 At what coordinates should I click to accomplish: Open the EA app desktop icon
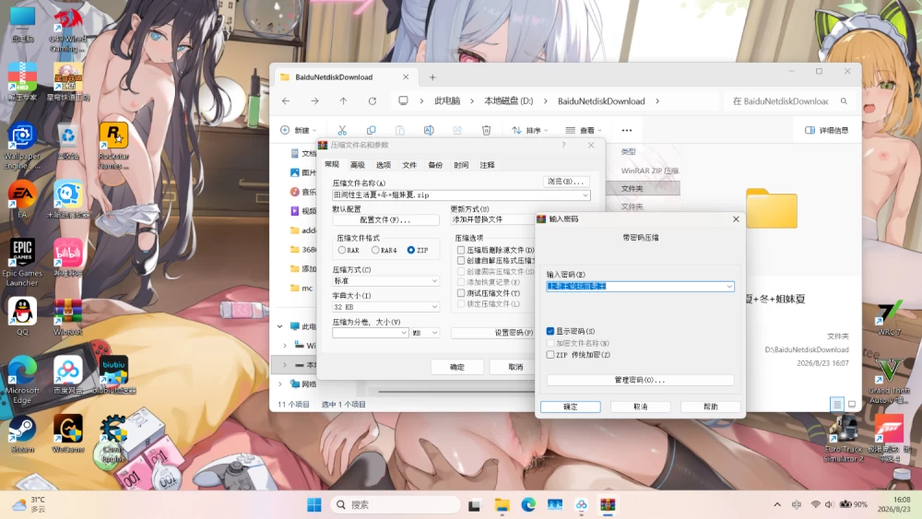22,199
